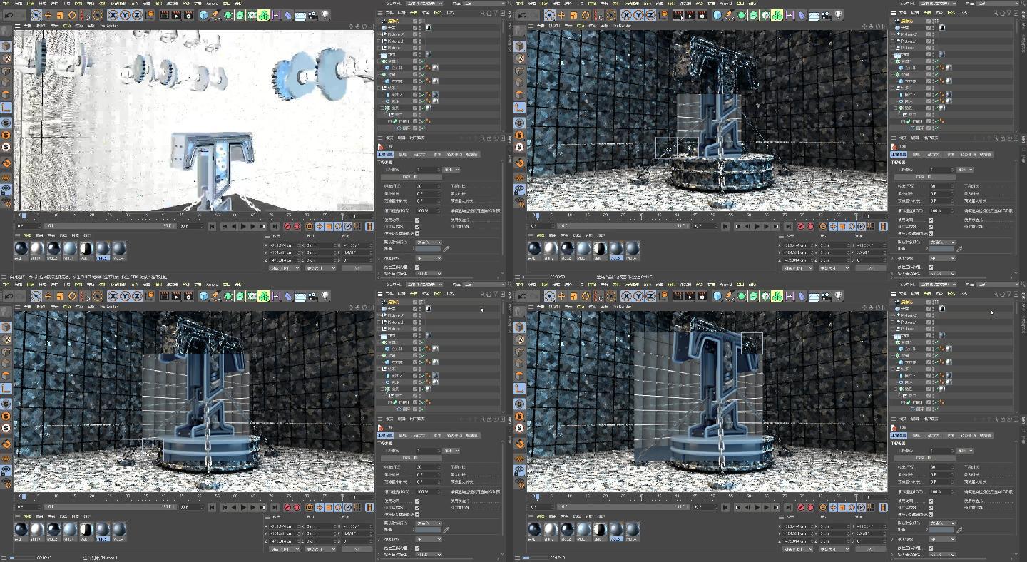Expand Platonic.2 in top-left object manager
The width and height of the screenshot is (1027, 562).
(x=379, y=34)
